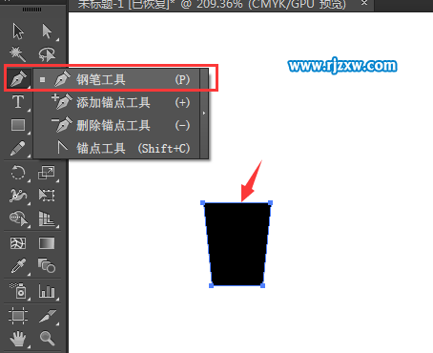Tear off the pen tools flyout arrow

click(204, 114)
